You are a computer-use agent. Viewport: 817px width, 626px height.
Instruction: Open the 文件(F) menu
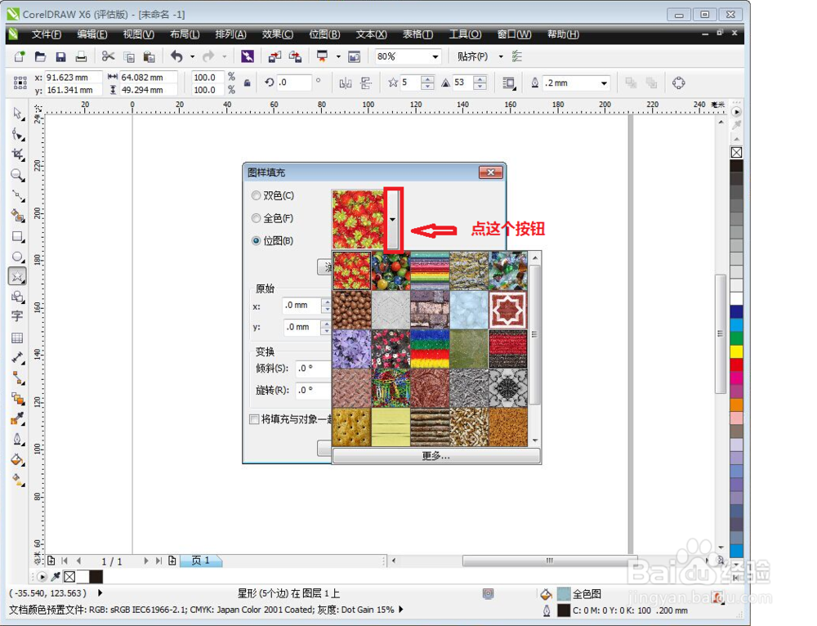[47, 34]
